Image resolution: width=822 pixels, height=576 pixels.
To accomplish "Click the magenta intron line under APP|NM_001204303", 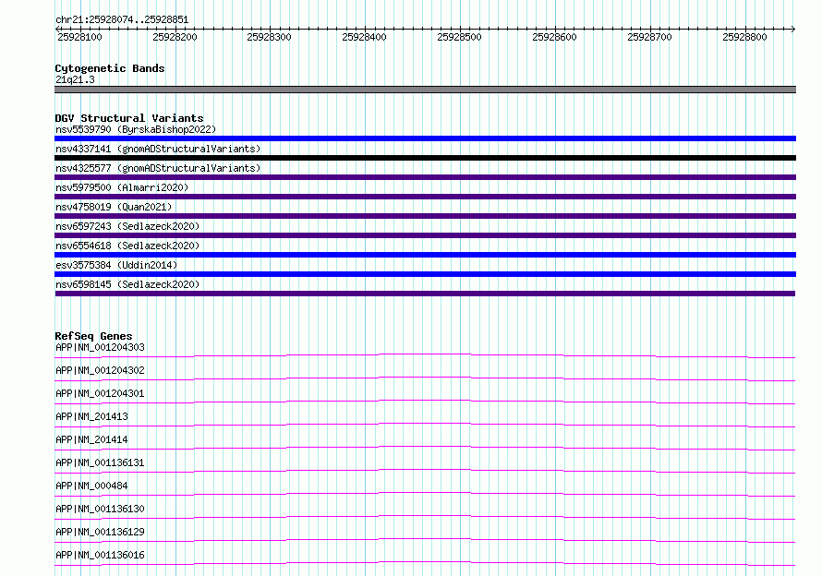I will (425, 354).
